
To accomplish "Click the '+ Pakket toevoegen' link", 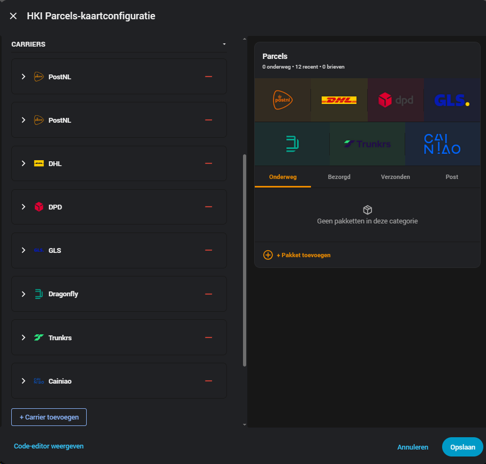I will [303, 255].
